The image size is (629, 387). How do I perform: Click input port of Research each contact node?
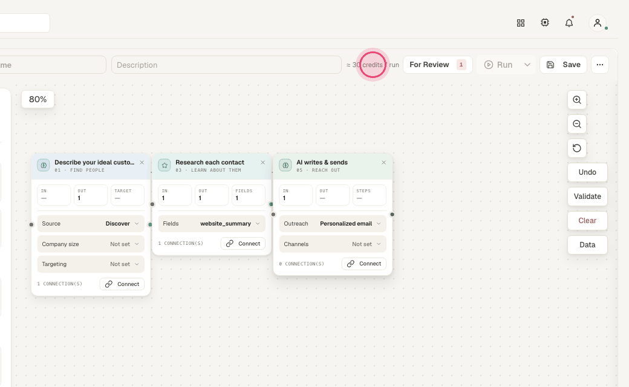point(152,204)
